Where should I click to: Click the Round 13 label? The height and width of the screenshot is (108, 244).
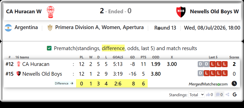(165, 28)
